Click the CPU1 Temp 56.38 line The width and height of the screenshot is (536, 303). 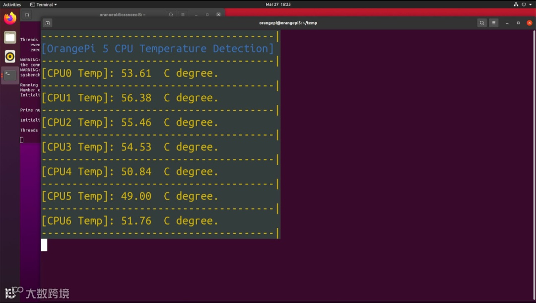pyautogui.click(x=130, y=98)
